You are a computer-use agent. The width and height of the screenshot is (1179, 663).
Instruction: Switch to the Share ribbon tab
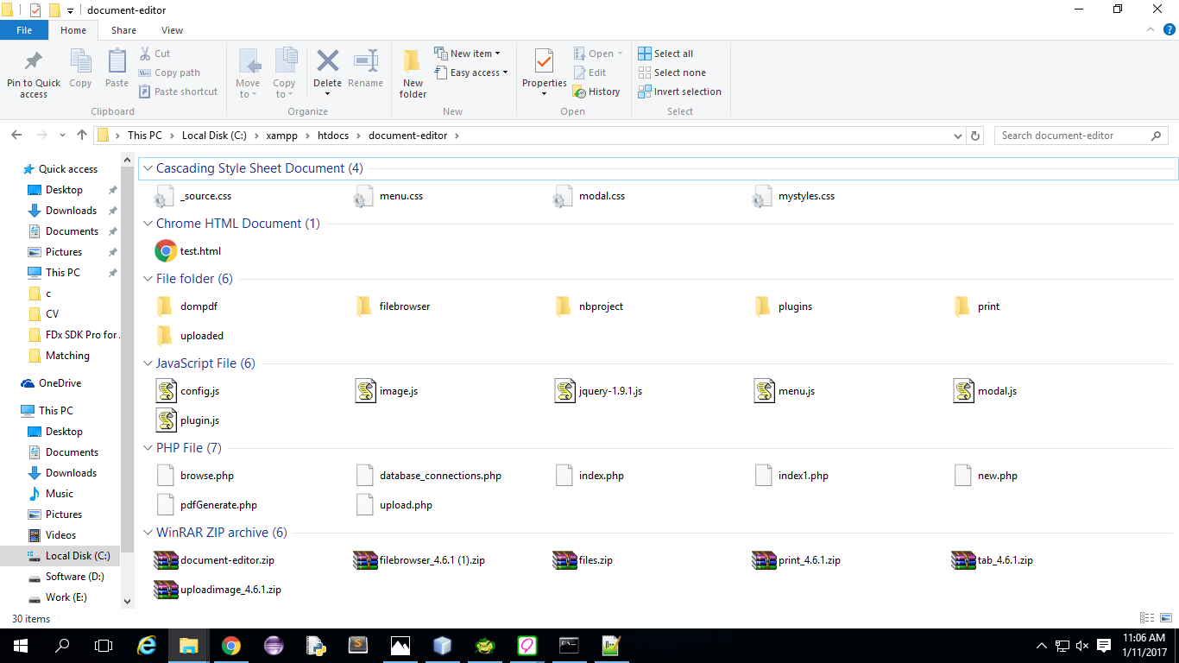123,30
